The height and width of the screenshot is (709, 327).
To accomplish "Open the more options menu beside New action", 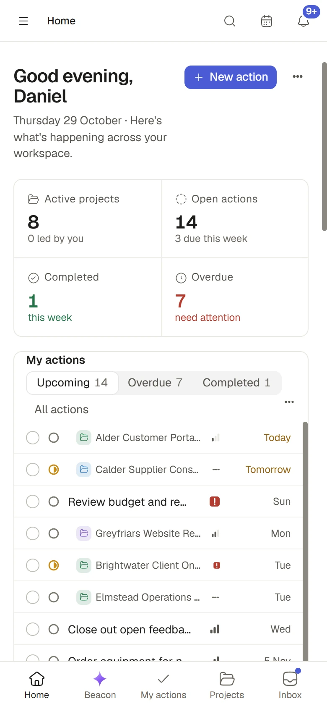I will point(298,76).
